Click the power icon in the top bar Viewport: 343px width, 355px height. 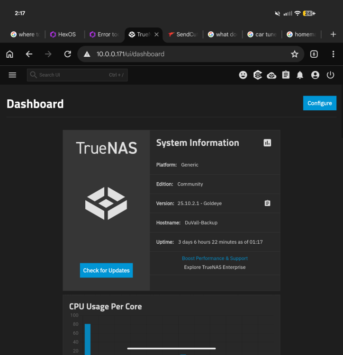coord(330,75)
